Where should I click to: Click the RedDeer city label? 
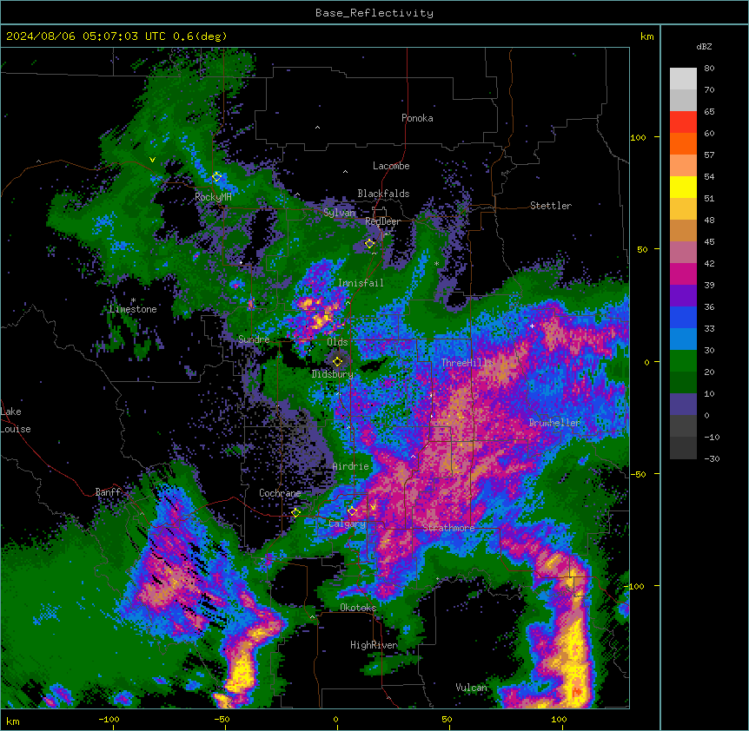click(382, 221)
